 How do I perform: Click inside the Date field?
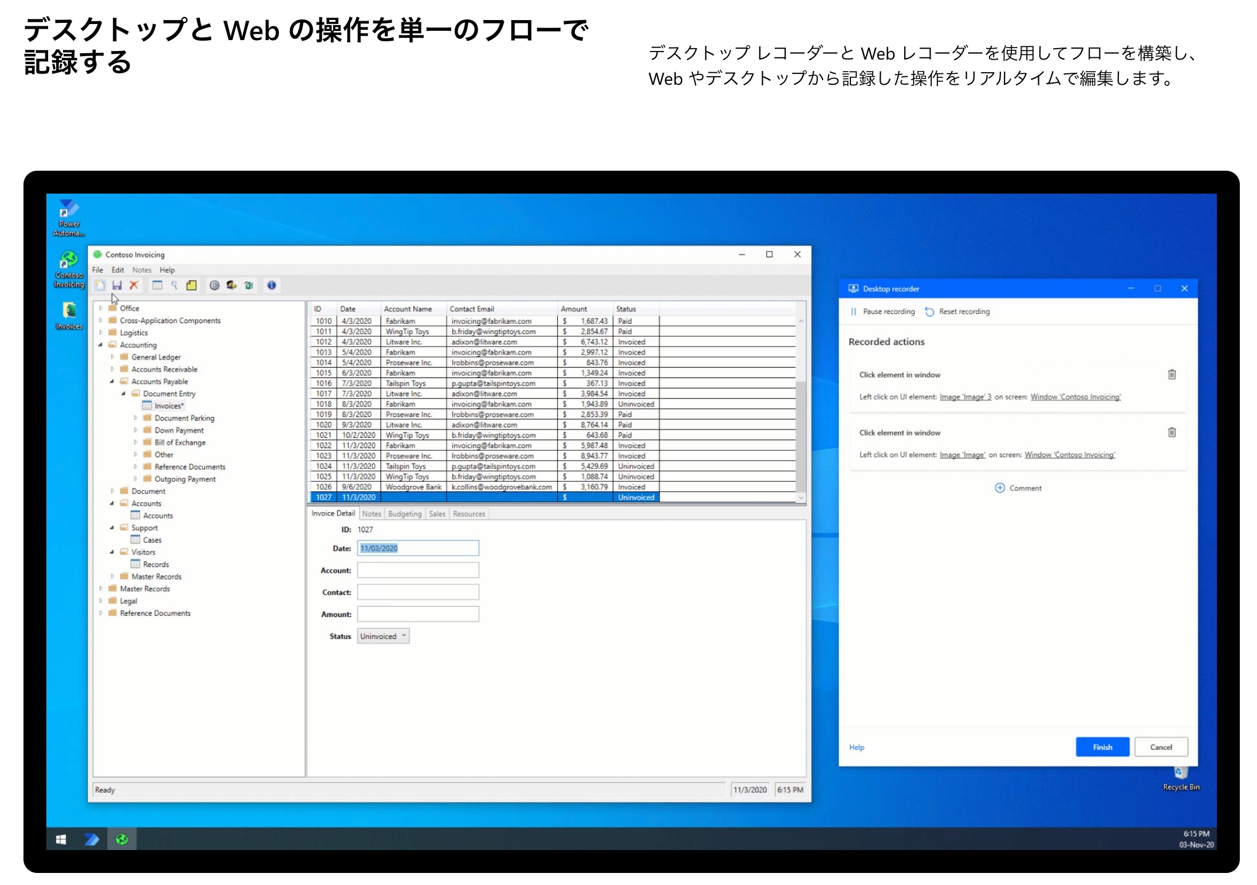coord(418,548)
